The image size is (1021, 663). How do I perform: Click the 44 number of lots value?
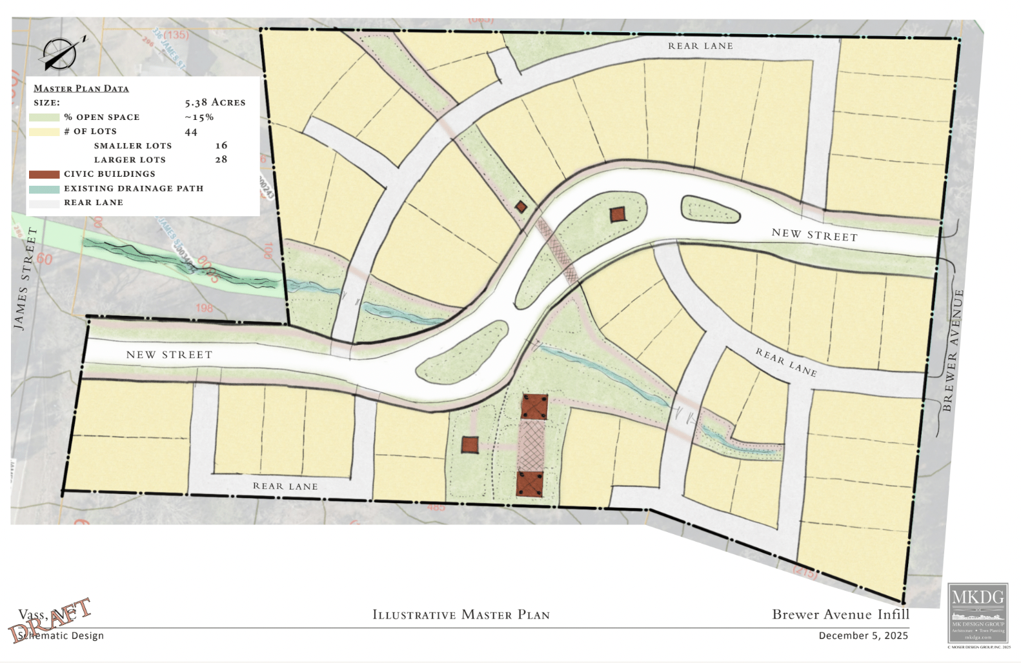point(191,132)
